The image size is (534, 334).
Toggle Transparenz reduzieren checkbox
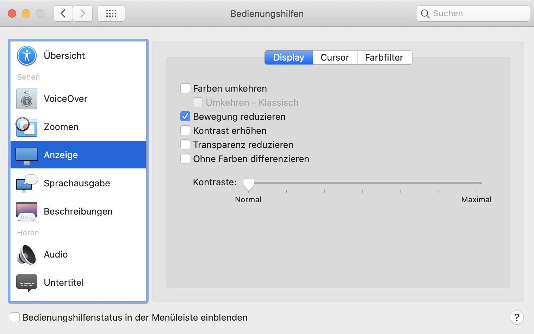coord(185,144)
